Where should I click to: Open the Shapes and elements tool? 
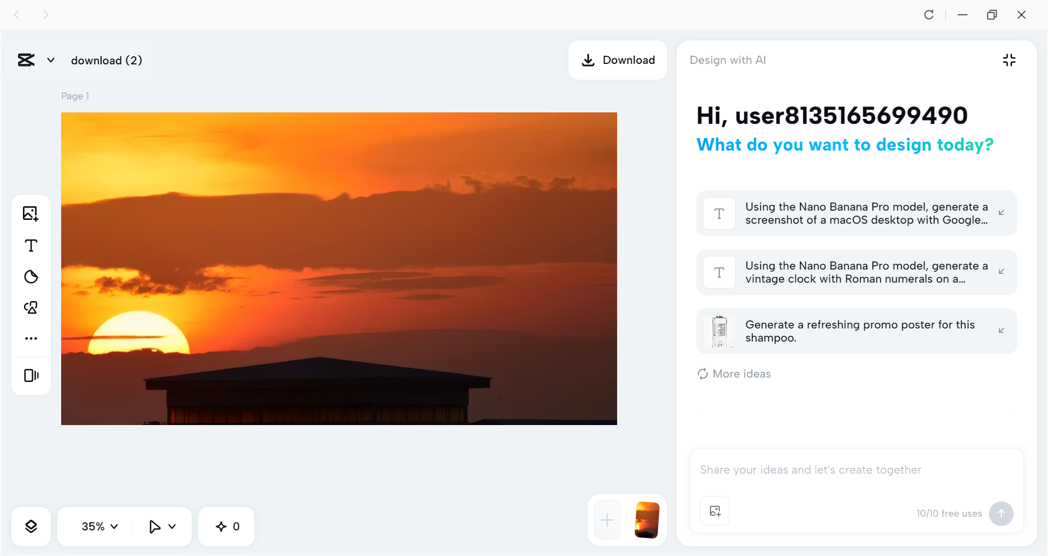coord(31,307)
